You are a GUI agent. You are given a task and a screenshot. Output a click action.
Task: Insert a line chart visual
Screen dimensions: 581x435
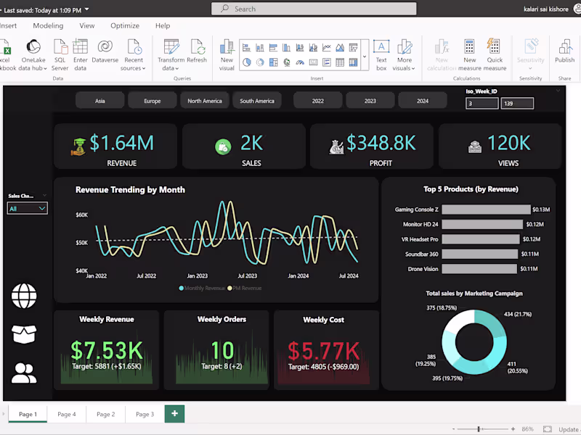(x=326, y=48)
